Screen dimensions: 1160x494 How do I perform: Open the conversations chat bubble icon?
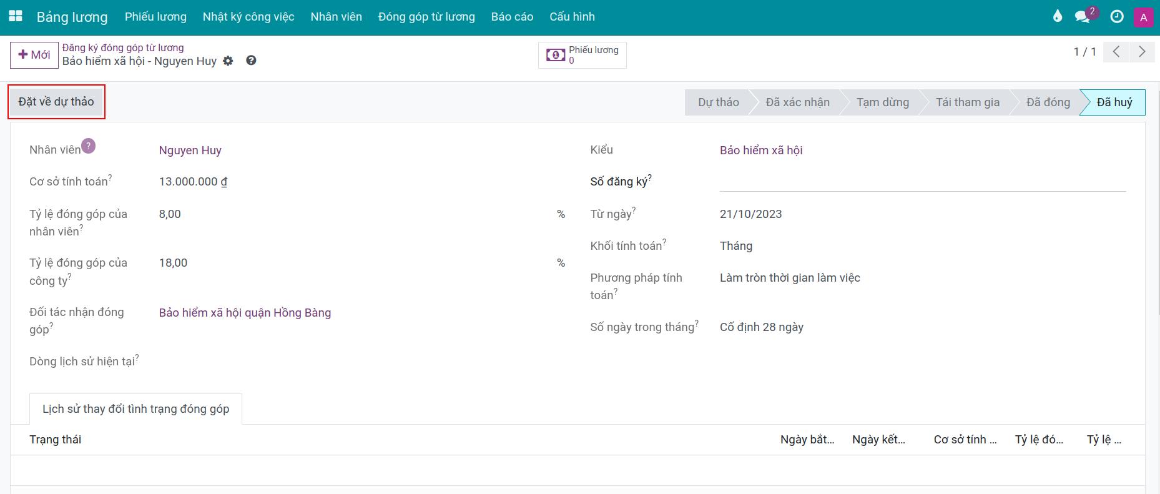click(1082, 17)
